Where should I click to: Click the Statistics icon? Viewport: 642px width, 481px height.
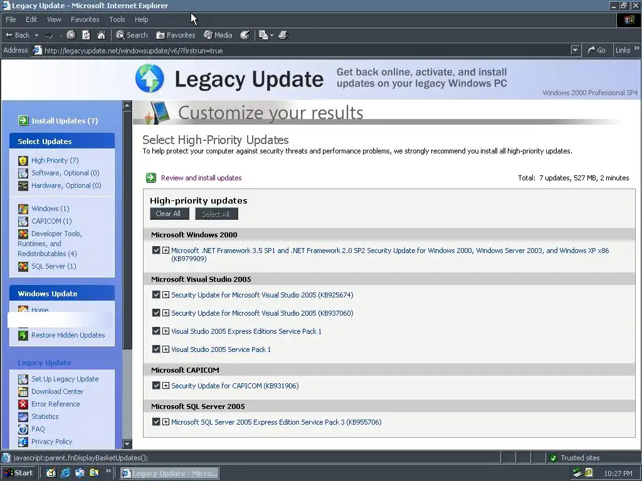click(x=23, y=416)
